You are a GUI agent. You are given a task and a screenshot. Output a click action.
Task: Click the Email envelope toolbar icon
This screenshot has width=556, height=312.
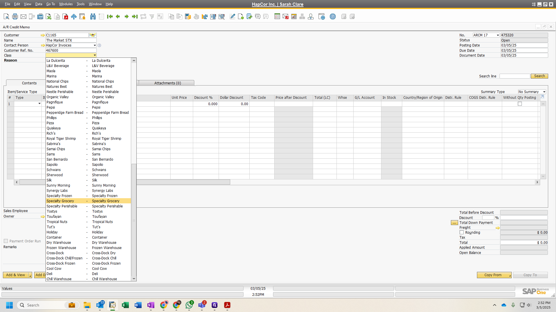(x=23, y=17)
